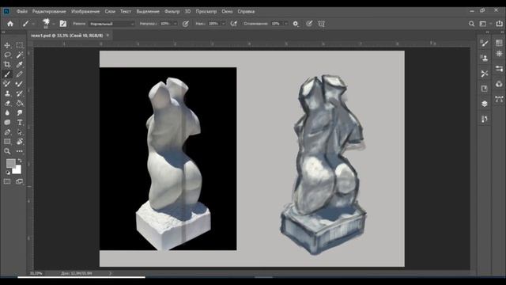
Task: Select the Crop tool
Action: click(7, 65)
